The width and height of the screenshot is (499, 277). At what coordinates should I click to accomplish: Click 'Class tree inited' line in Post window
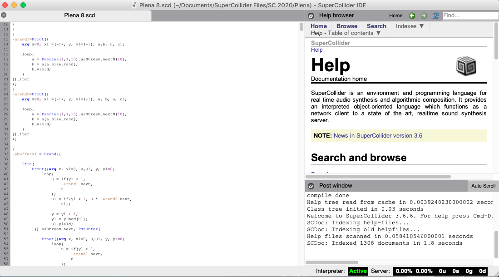pos(365,209)
